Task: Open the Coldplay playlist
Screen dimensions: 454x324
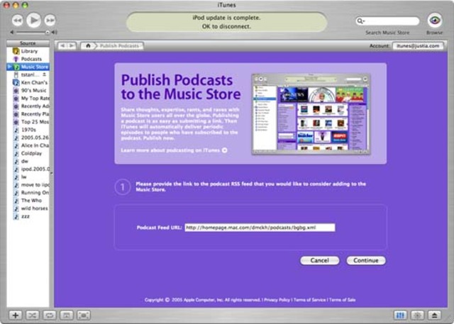Action: tap(28, 153)
